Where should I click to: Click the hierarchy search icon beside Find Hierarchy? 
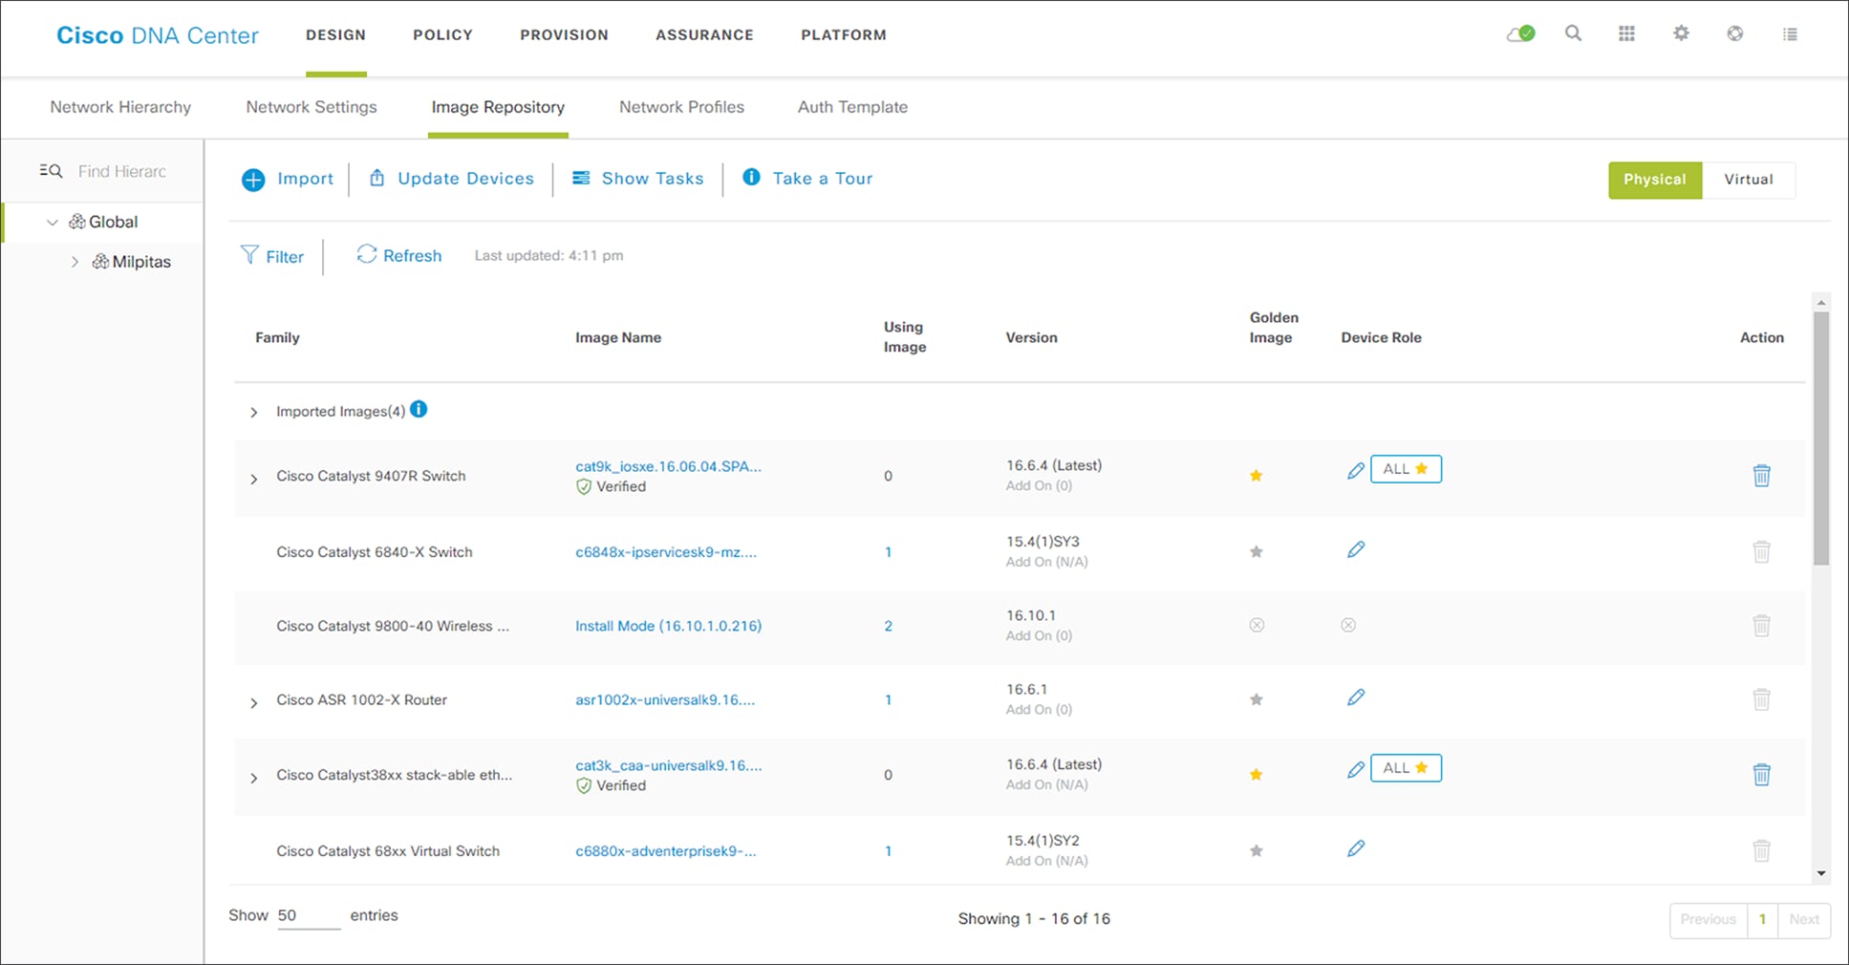(x=51, y=171)
